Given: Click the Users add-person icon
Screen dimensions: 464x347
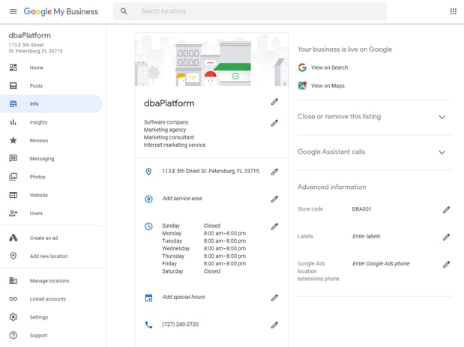Looking at the screenshot, I should 13,213.
